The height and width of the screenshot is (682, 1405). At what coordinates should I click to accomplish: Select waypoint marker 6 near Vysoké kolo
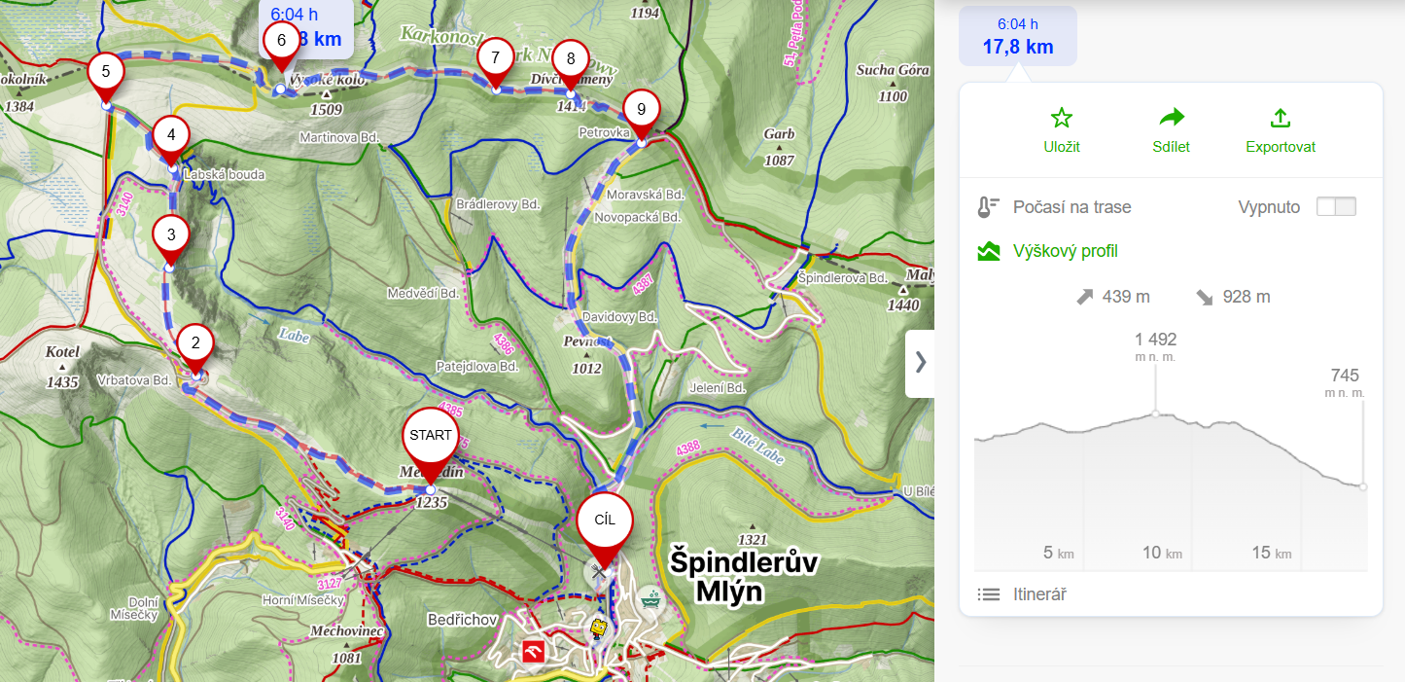281,41
